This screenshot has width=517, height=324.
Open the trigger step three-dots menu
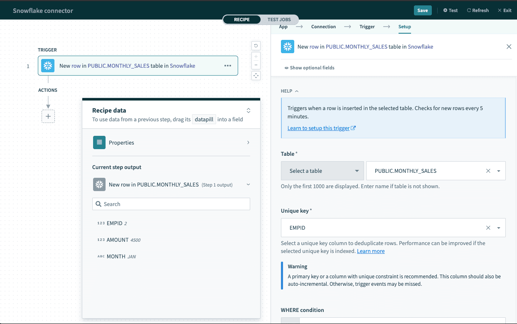pyautogui.click(x=228, y=66)
